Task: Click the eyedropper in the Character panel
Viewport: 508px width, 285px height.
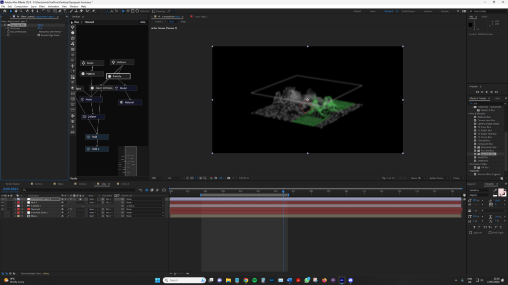Action: (495, 190)
